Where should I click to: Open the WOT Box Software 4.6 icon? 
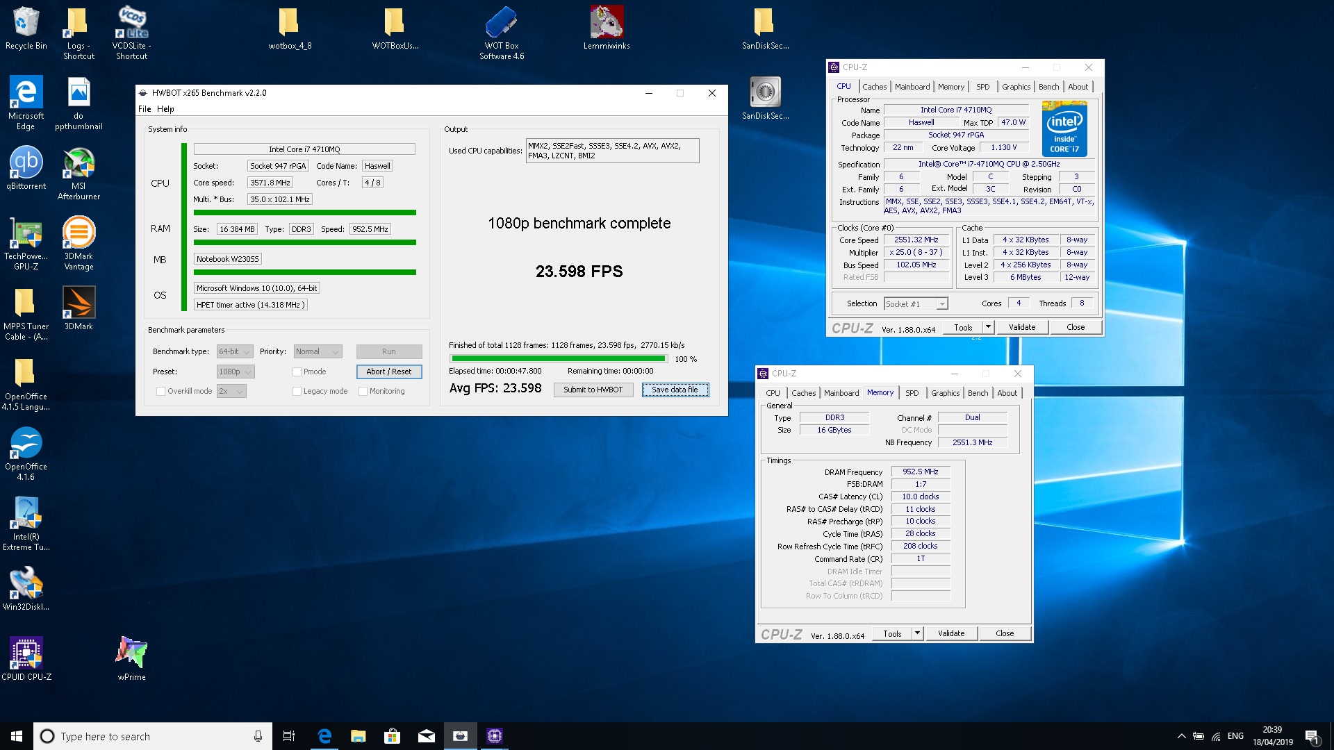[502, 33]
